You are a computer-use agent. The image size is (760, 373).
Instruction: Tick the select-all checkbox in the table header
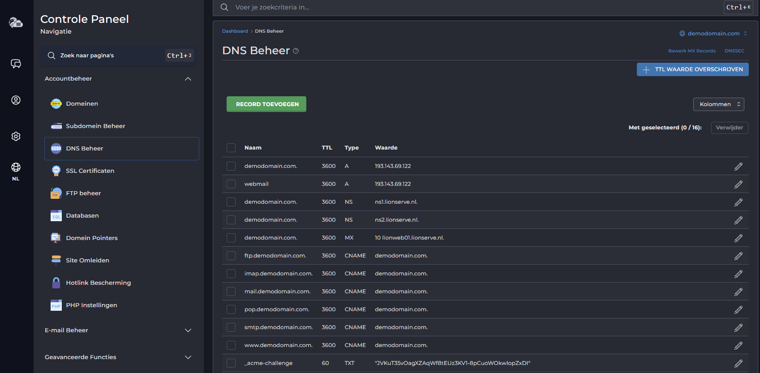[231, 148]
